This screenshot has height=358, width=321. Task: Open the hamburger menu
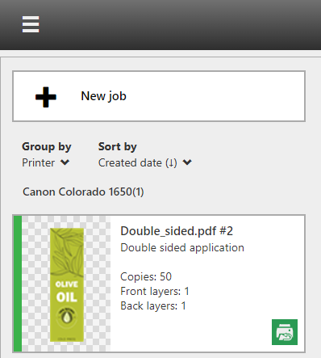pos(31,24)
